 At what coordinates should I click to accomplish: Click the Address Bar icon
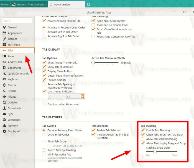point(4,62)
